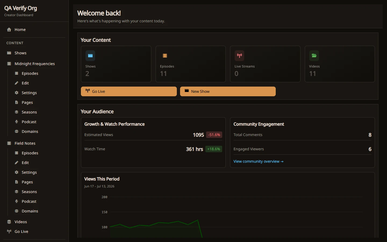Open the Home menu item
Screen dimensions: 387x242
[34, 30]
